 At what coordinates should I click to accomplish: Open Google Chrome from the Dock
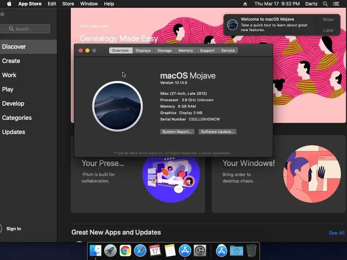coord(125,251)
